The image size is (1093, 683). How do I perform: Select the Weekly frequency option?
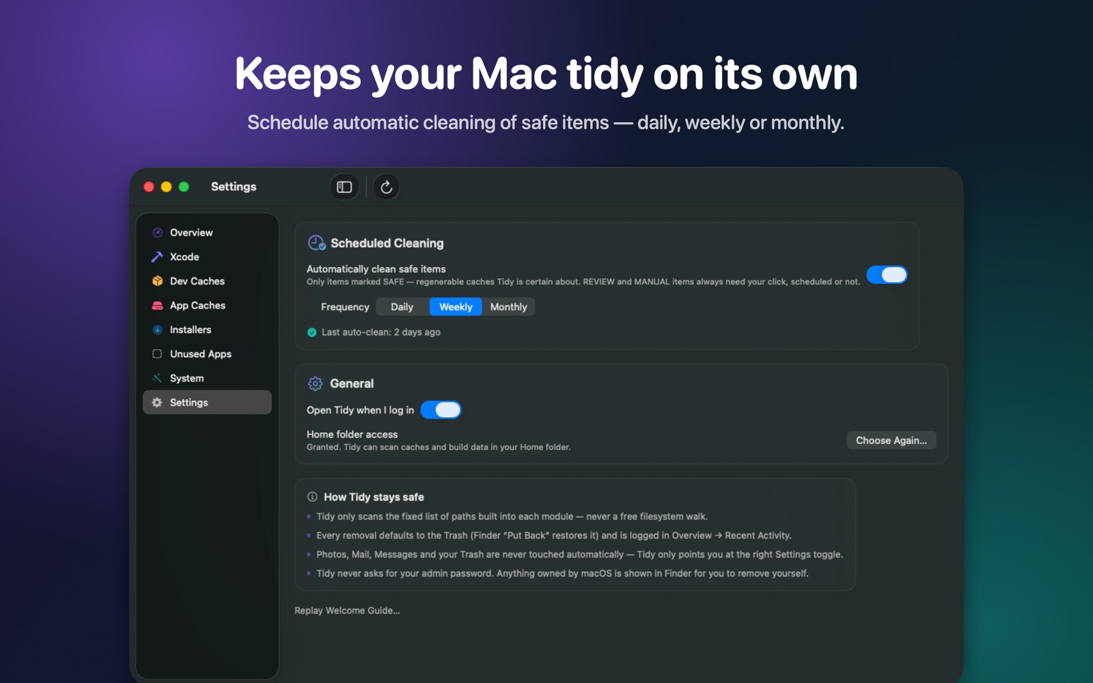(456, 307)
